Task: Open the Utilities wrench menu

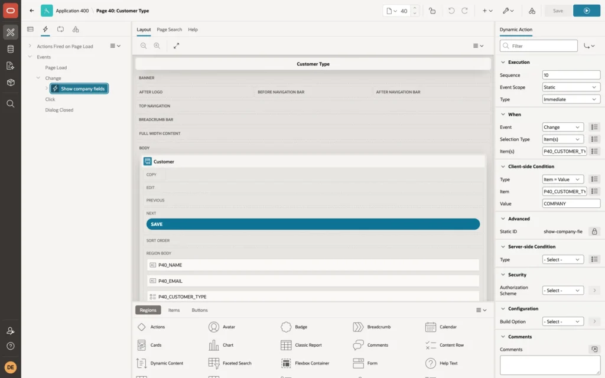Action: 508,11
